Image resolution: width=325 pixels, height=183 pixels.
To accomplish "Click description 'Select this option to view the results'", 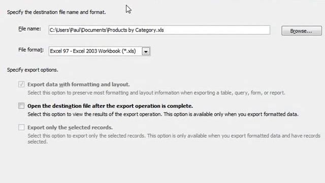I will tap(163, 114).
